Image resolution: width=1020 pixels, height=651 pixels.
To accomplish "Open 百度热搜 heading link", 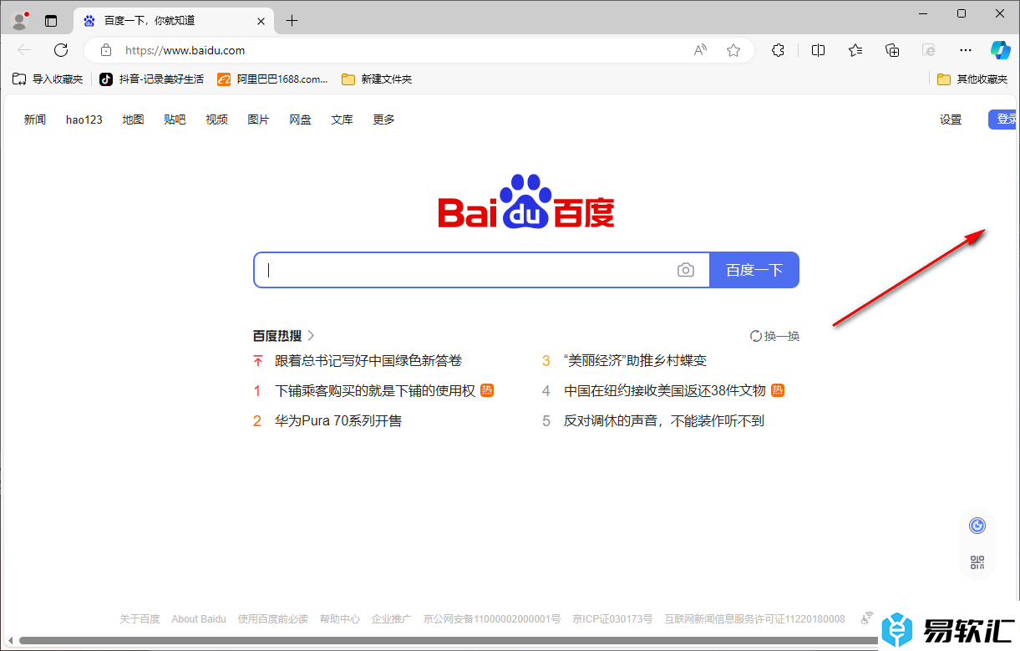I will tap(284, 336).
